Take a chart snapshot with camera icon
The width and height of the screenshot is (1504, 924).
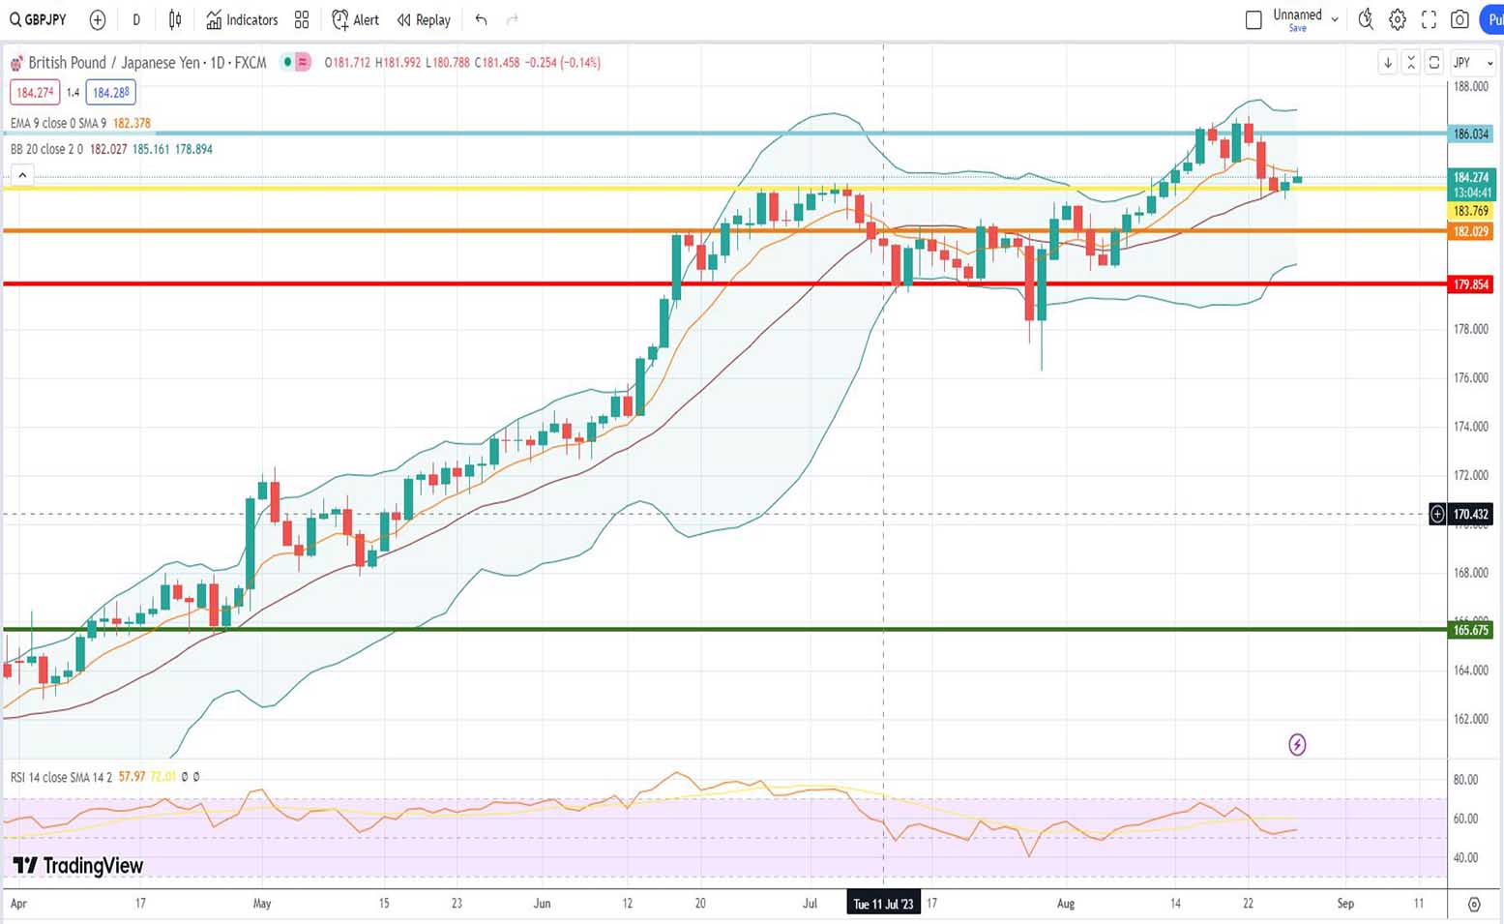(1460, 19)
